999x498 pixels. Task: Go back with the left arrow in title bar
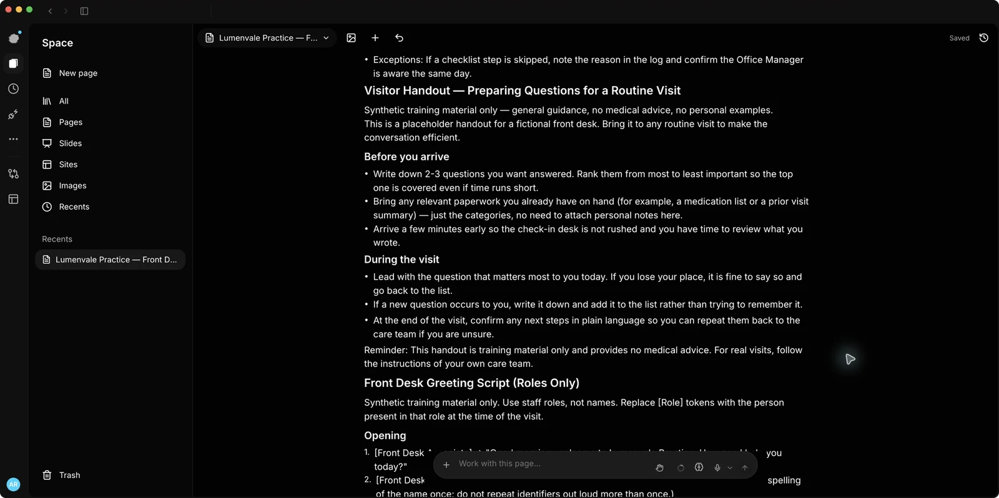click(x=51, y=11)
